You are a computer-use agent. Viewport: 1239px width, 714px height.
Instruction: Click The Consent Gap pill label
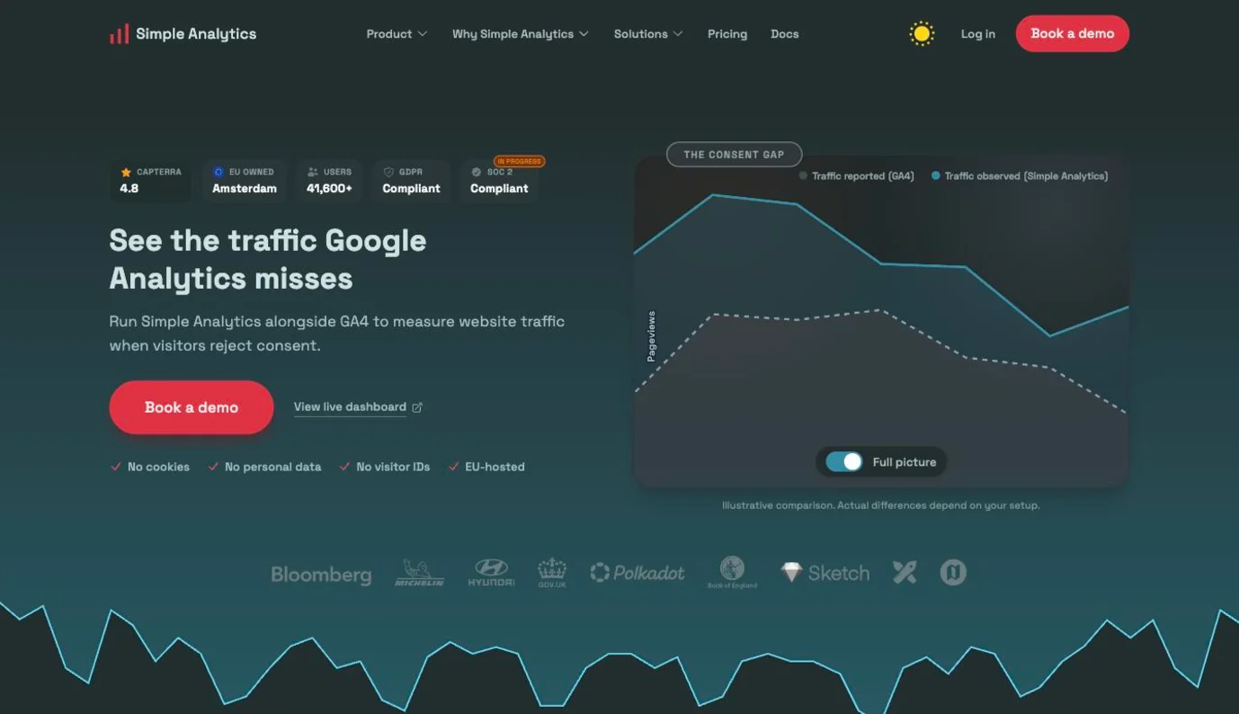click(734, 155)
